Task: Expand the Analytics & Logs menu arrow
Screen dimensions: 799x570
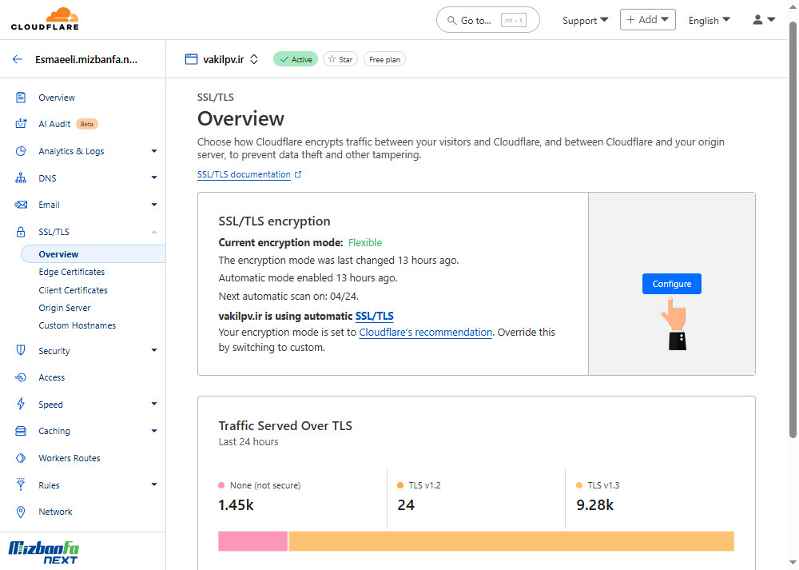Action: tap(154, 151)
